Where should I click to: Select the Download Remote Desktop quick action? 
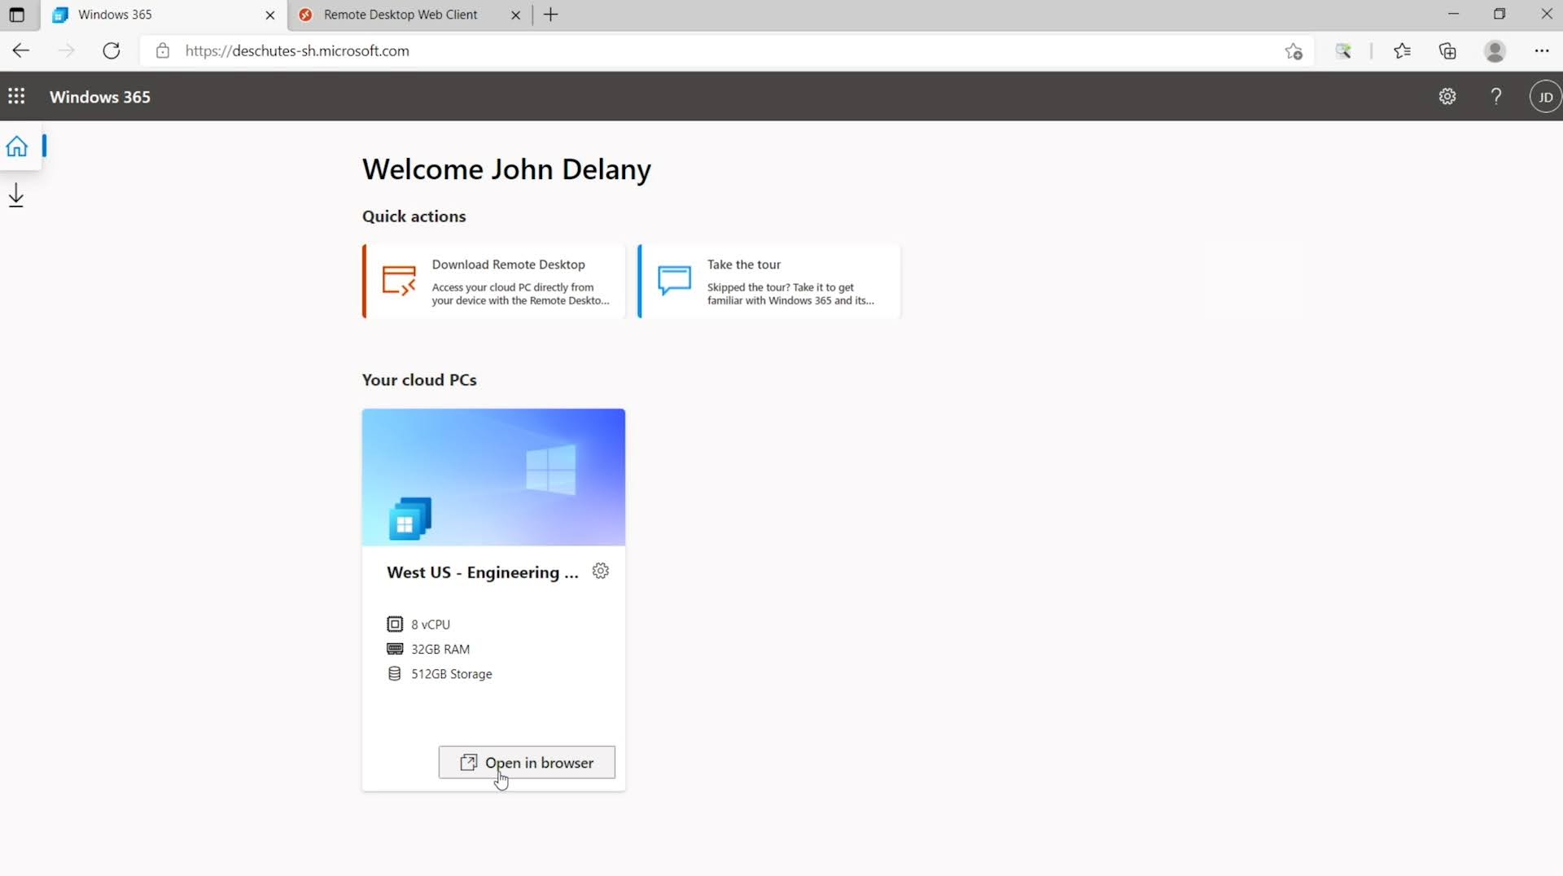click(494, 282)
